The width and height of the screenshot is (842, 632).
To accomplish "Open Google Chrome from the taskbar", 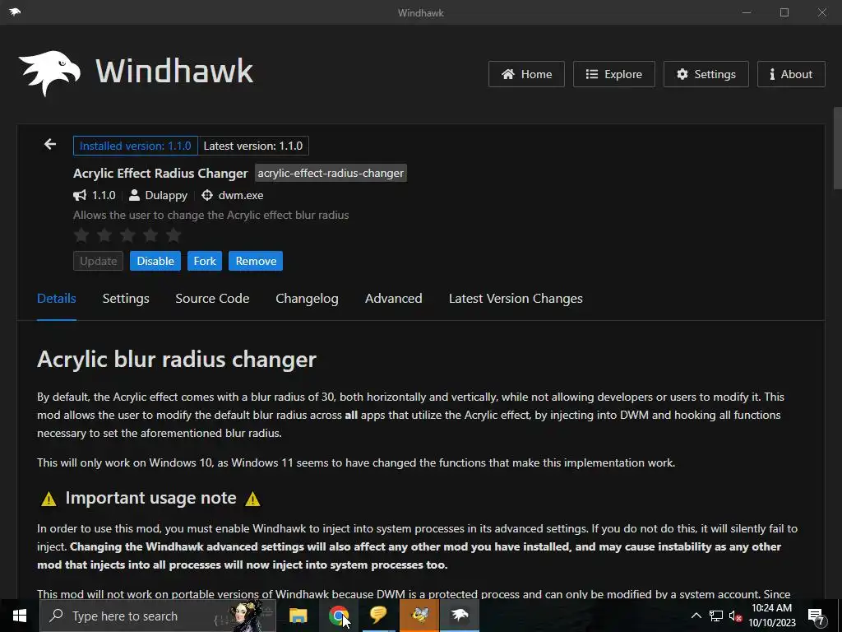I will coord(338,616).
